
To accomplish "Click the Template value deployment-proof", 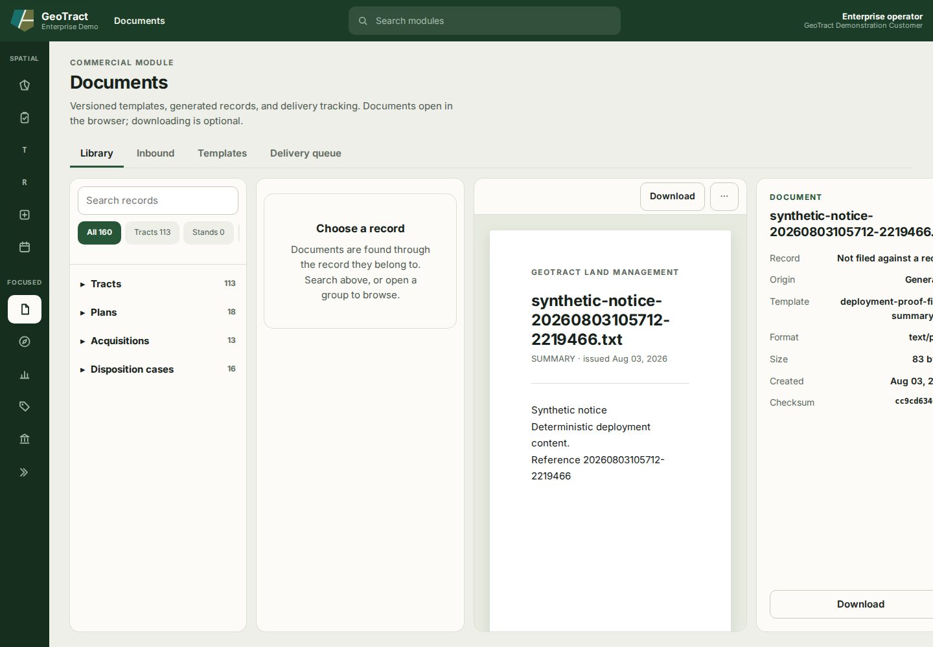I will (886, 309).
